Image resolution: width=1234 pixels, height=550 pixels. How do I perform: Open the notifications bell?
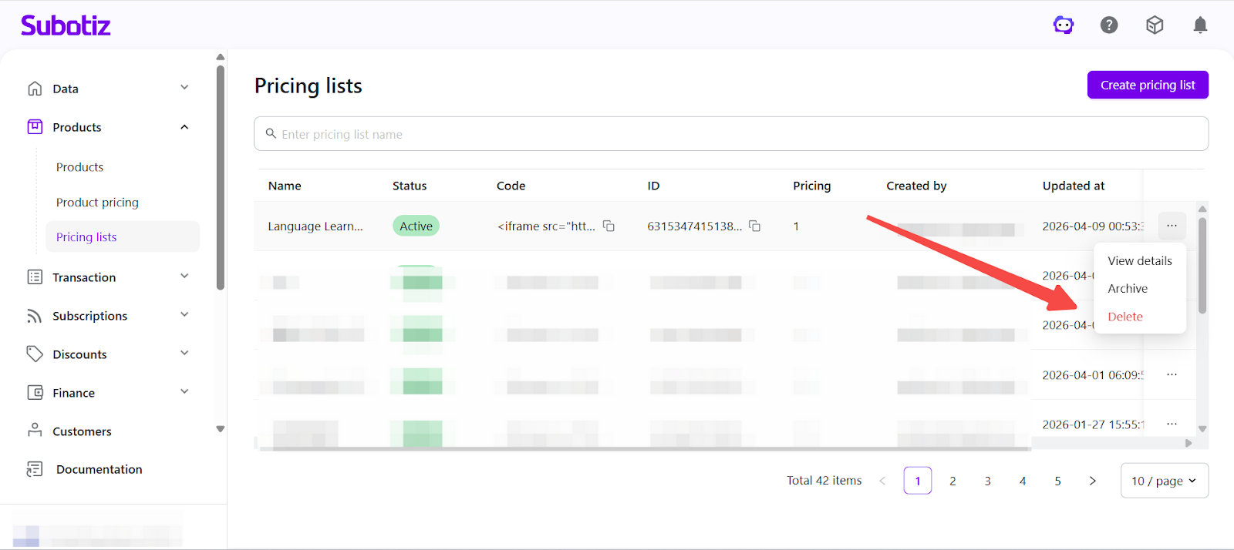coord(1200,25)
